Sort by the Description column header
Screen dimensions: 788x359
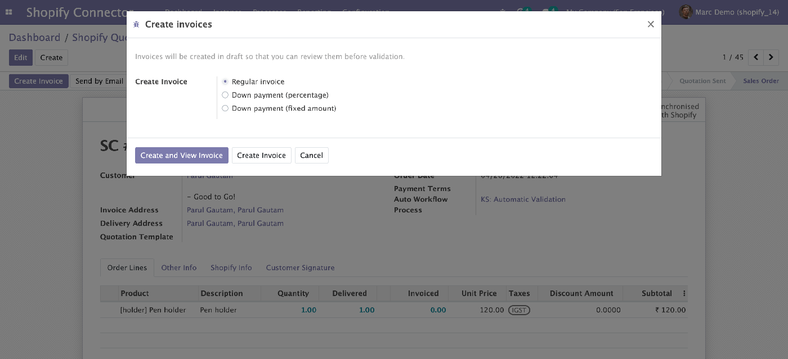click(230, 293)
